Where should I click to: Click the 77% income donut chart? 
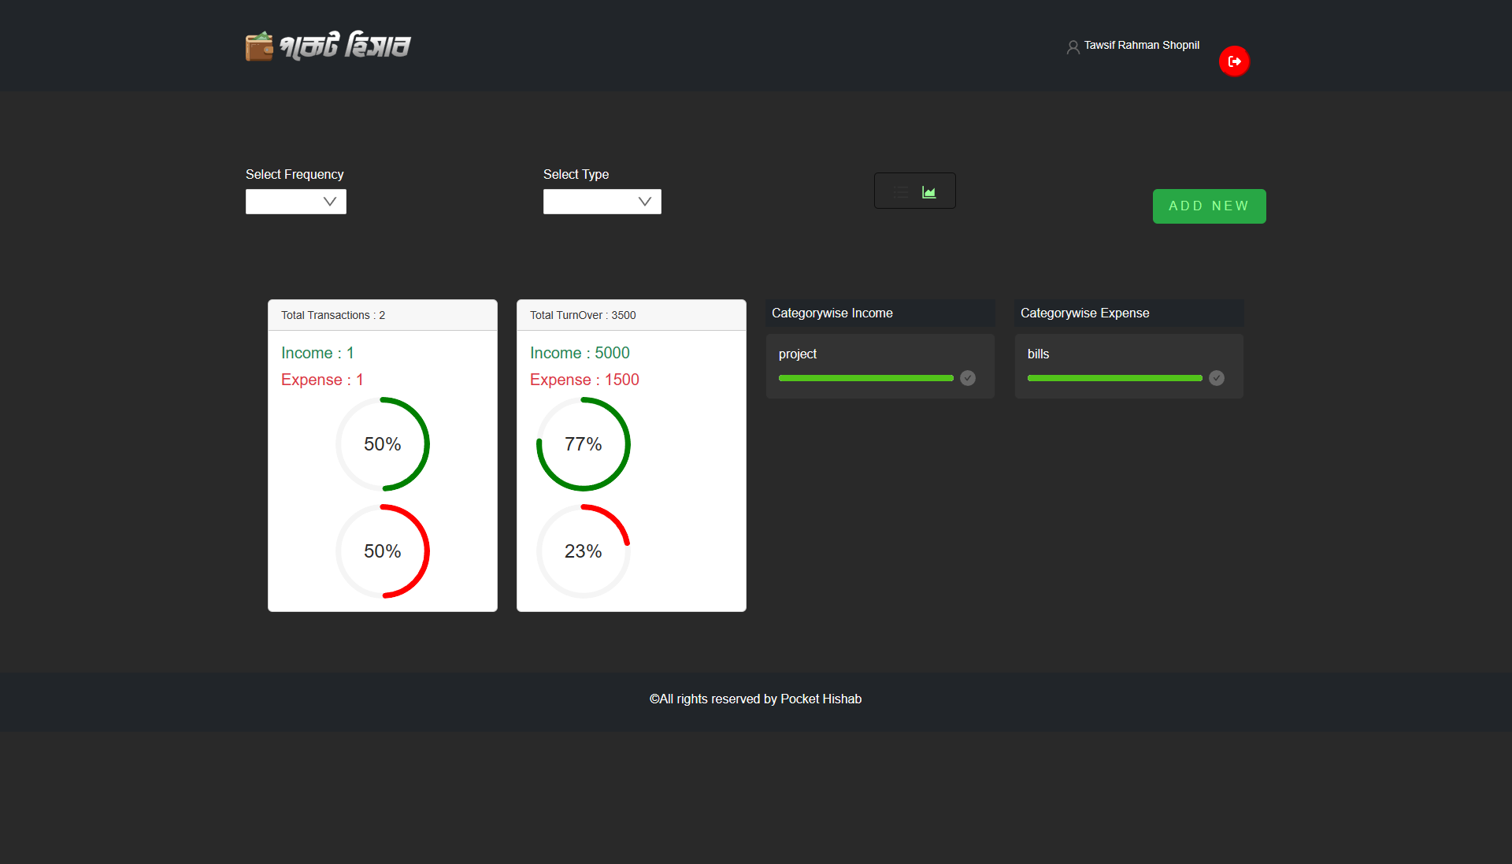pos(583,443)
